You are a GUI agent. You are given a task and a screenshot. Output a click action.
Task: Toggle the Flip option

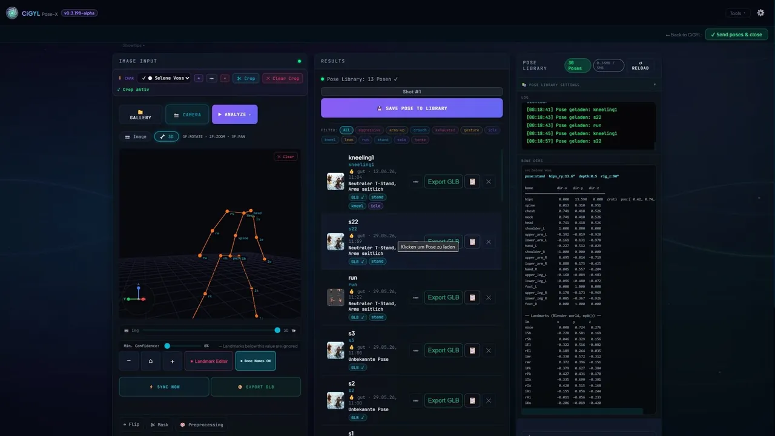(131, 424)
